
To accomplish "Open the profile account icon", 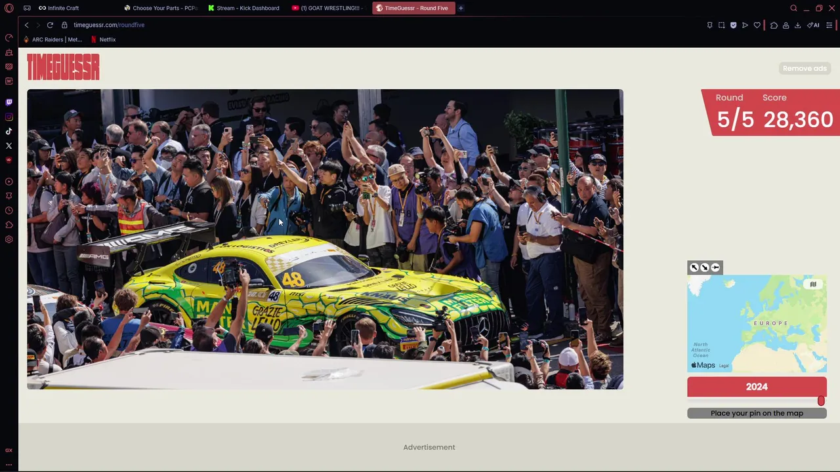I will pyautogui.click(x=786, y=25).
